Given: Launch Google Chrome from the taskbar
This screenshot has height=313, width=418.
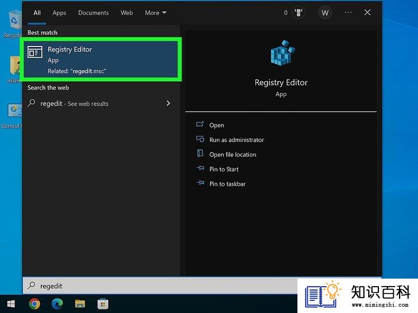Looking at the screenshot, I should pyautogui.click(x=34, y=304).
